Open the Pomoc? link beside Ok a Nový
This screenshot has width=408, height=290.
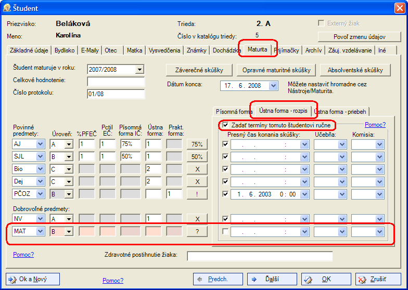pyautogui.click(x=113, y=281)
